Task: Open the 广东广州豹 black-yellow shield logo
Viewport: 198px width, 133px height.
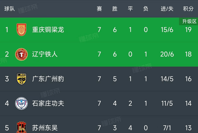Action: tap(21, 79)
